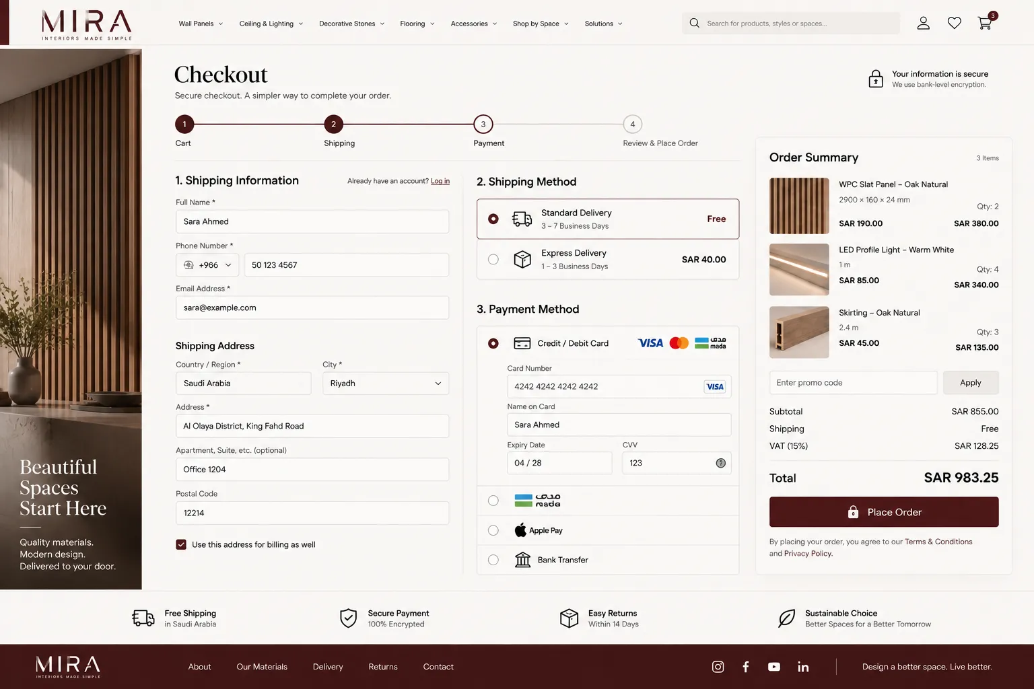
Task: Click the Secure Payment shield icon
Action: click(x=349, y=618)
